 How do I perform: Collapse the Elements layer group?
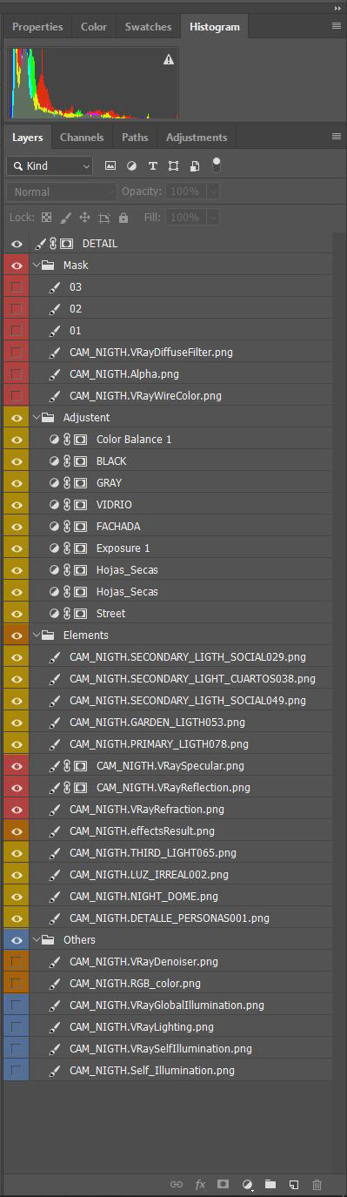[36, 635]
